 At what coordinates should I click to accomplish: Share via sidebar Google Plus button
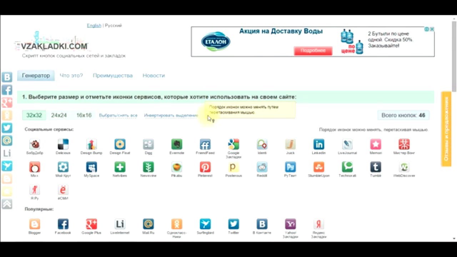[7, 102]
